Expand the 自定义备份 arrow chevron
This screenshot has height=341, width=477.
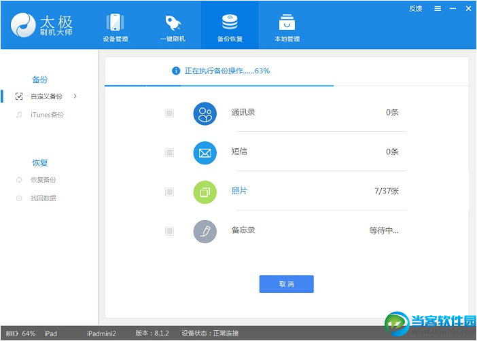pyautogui.click(x=75, y=96)
